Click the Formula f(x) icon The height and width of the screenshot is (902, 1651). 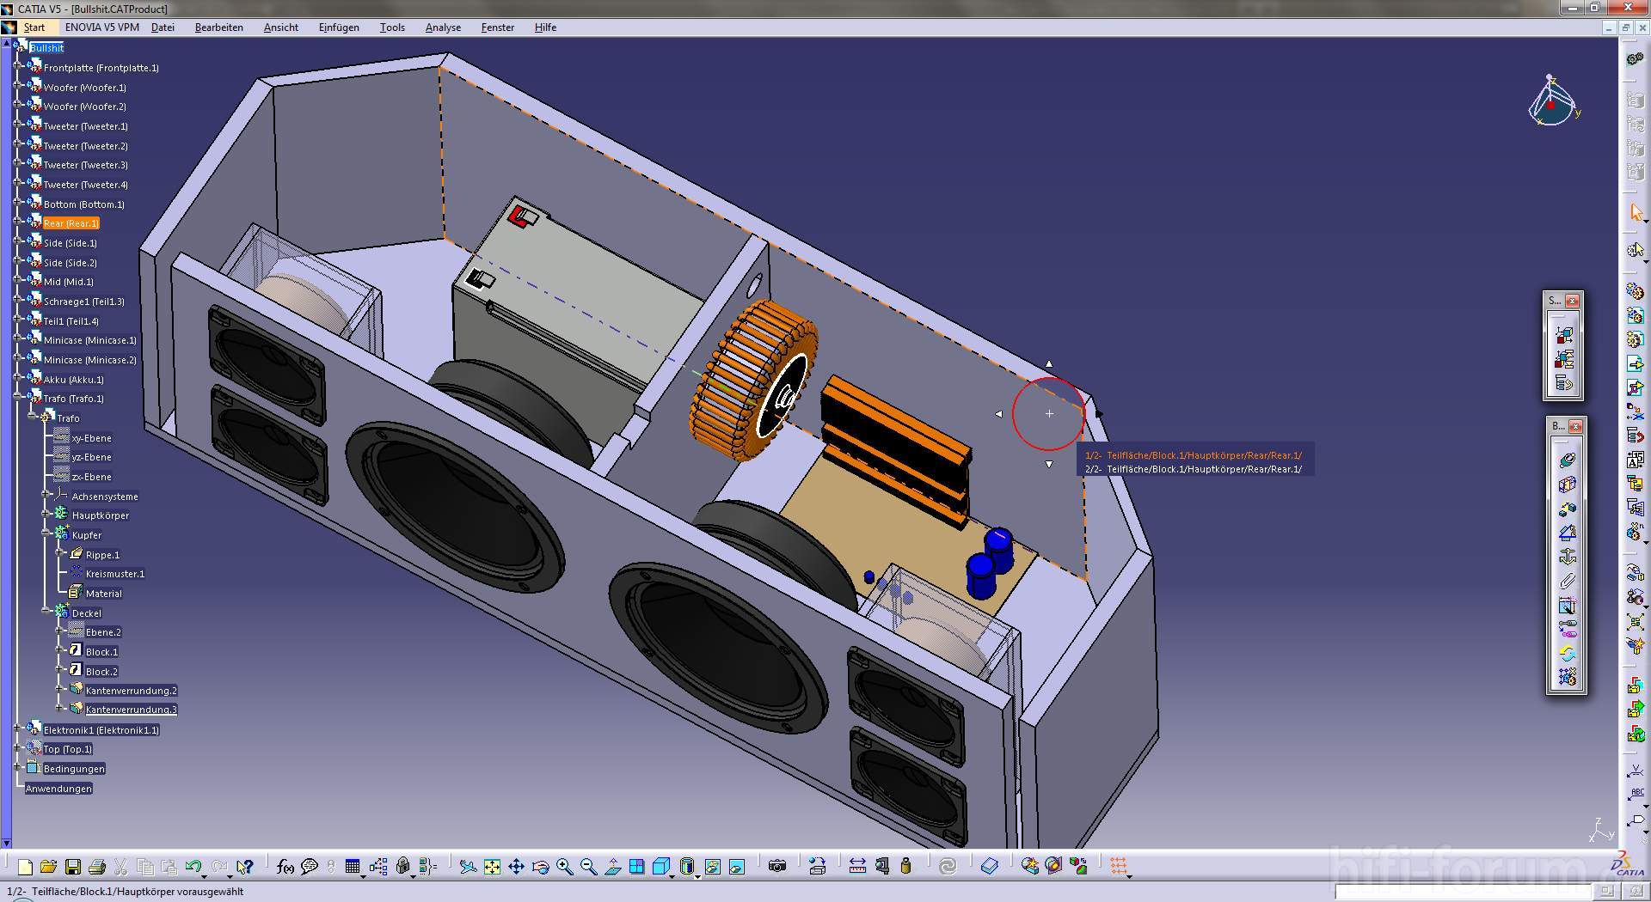[285, 867]
